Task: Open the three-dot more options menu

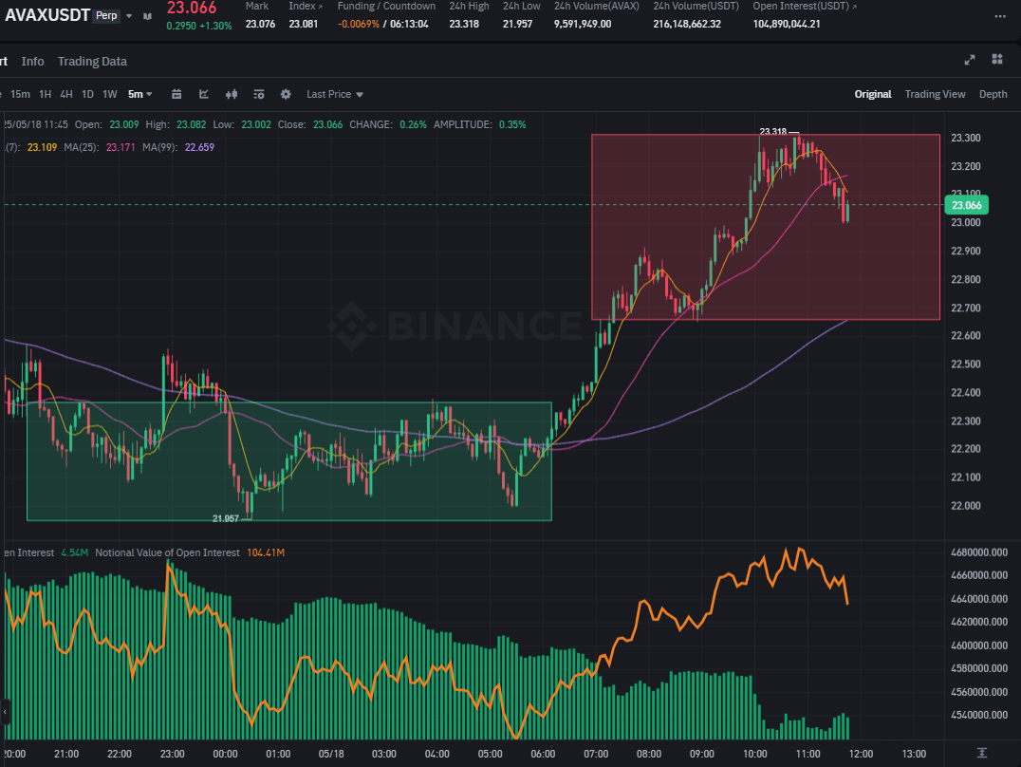Action: [1000, 16]
